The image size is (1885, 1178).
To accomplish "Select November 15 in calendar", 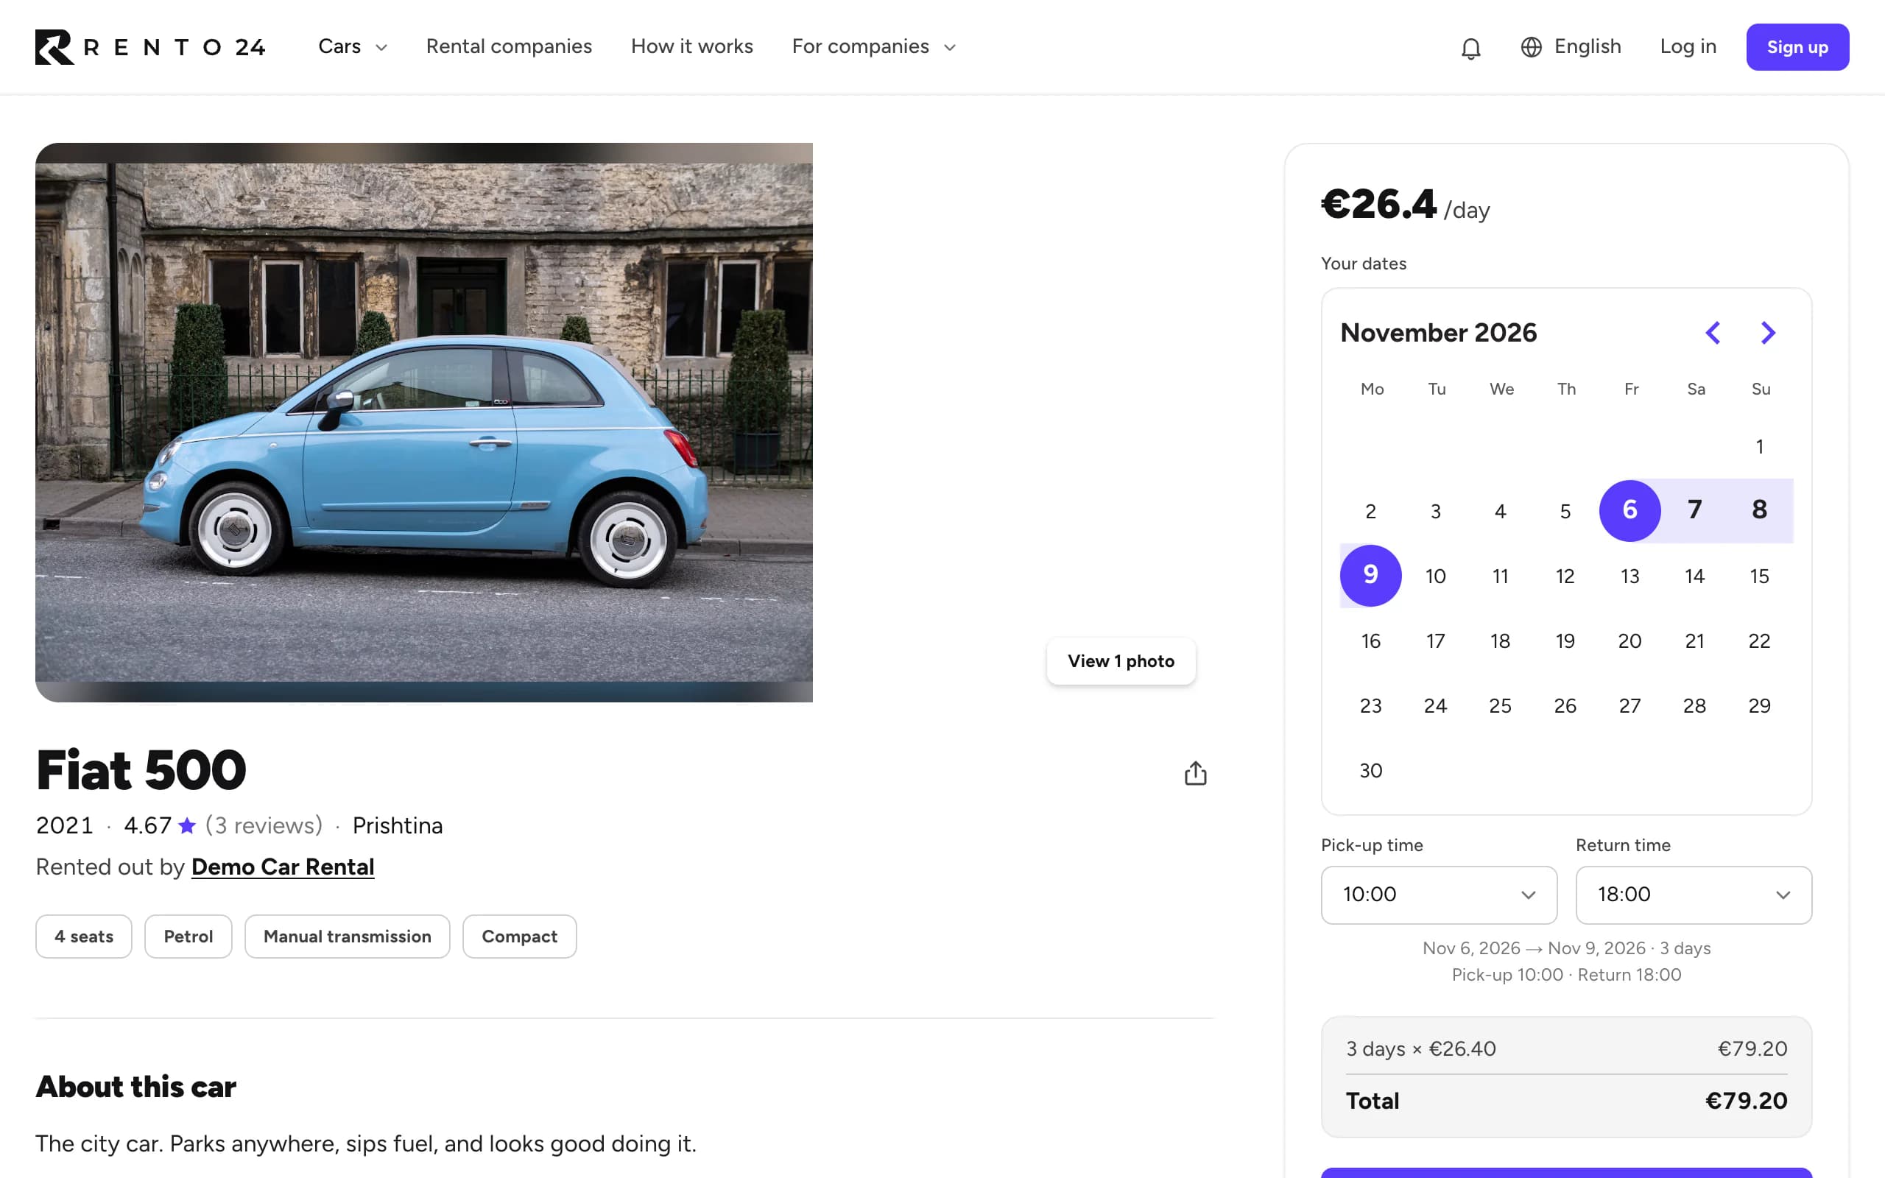I will (x=1760, y=576).
